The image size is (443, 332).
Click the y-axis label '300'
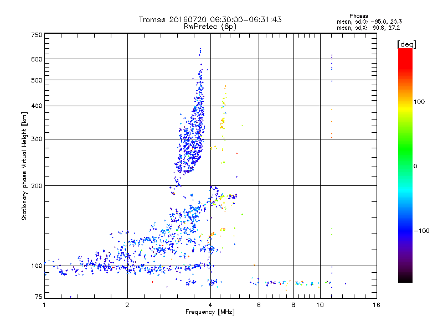pos(37,139)
